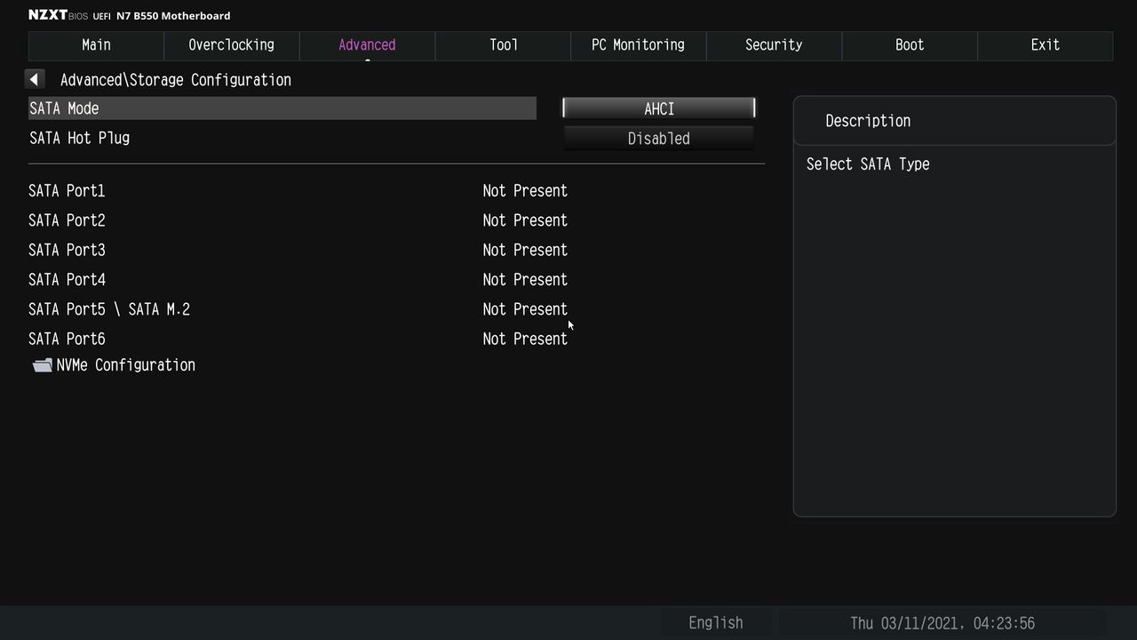Viewport: 1137px width, 640px height.
Task: Click SATA Port5 \ SATA M.2 entry
Action: point(109,309)
